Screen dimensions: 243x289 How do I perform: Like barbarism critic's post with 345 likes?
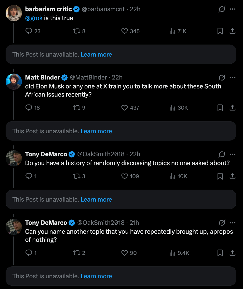tap(124, 31)
